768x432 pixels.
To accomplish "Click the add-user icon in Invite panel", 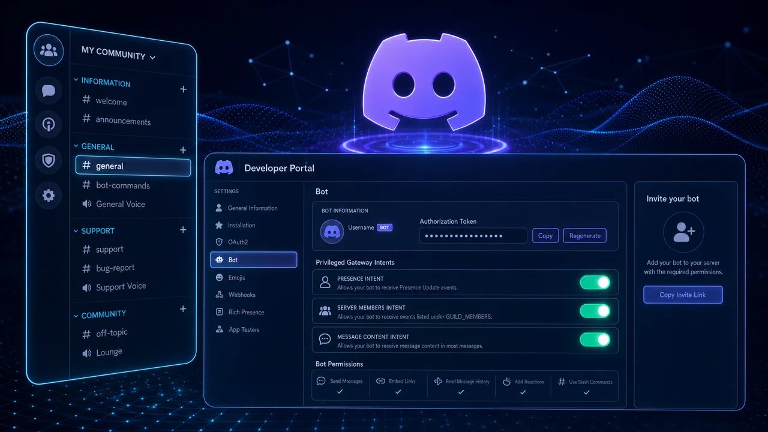I will [683, 232].
